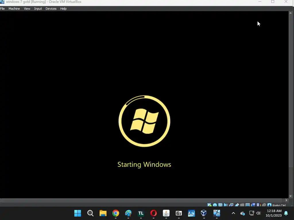Click the vertical scrollbar thumb
This screenshot has height=220, width=294.
291,91
